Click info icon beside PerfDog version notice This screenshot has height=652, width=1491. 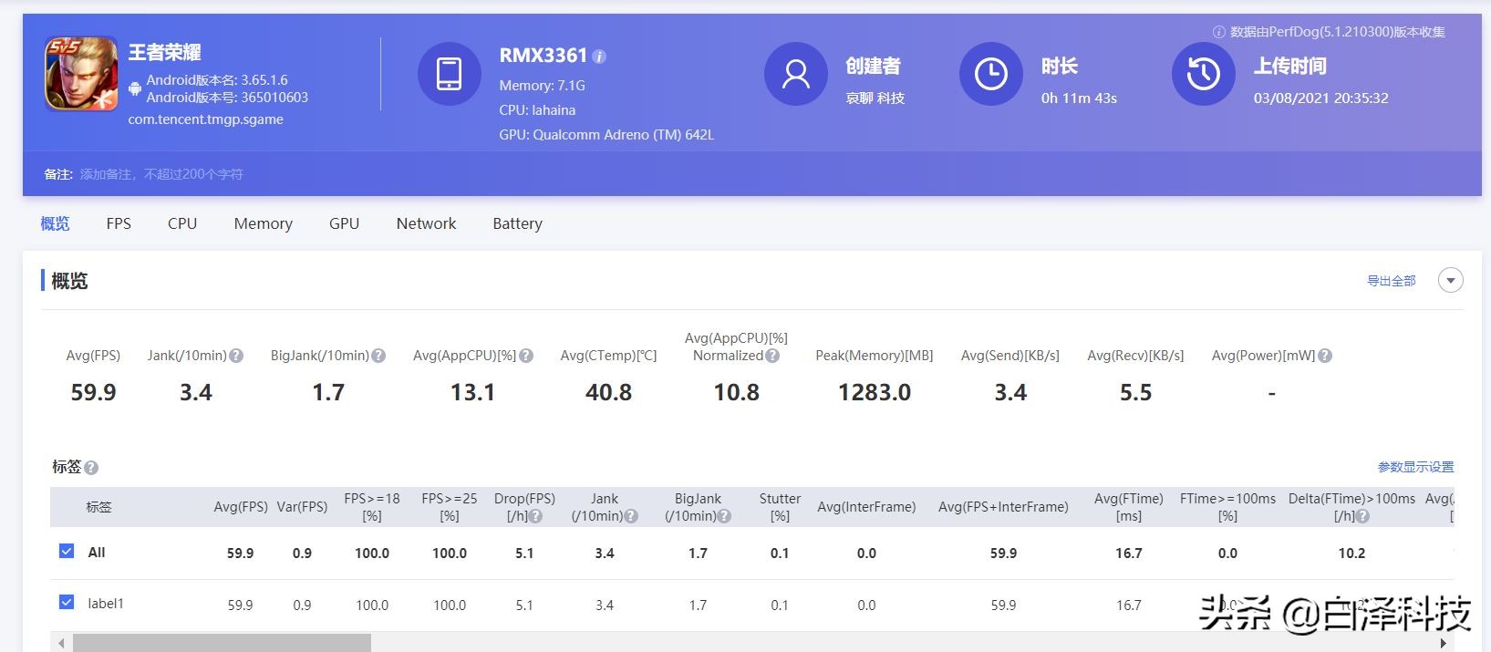[1219, 32]
